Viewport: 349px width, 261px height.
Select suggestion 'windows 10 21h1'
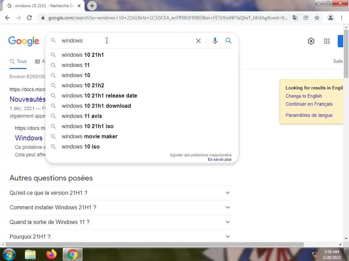[142, 55]
